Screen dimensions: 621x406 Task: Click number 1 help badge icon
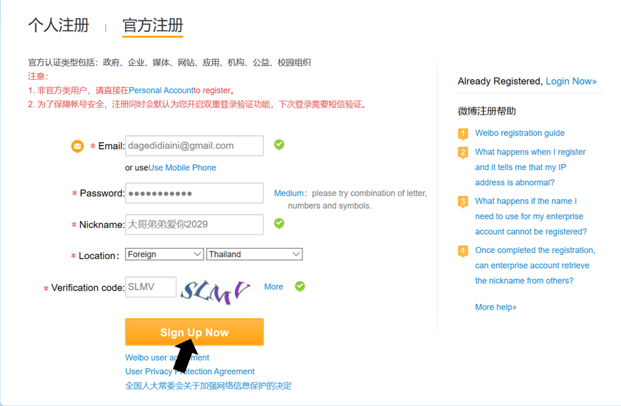(x=462, y=134)
